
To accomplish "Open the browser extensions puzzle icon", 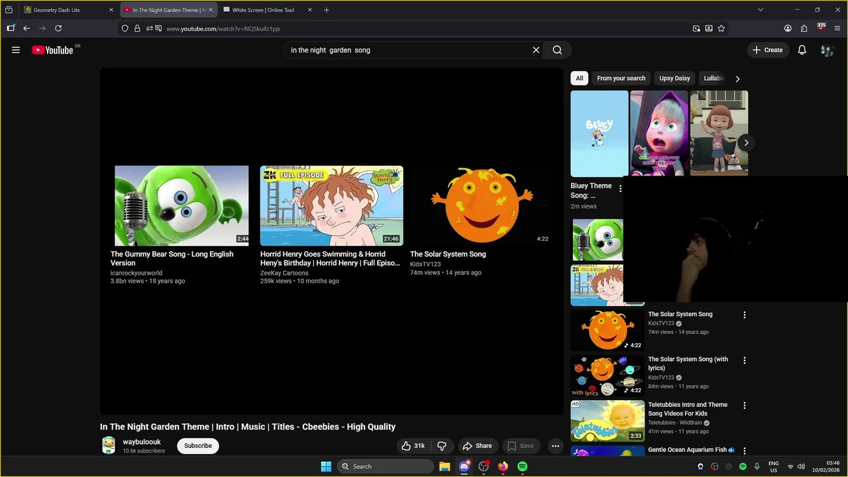I will (804, 28).
